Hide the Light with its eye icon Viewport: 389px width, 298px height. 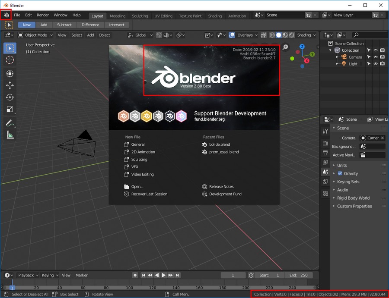coord(376,64)
